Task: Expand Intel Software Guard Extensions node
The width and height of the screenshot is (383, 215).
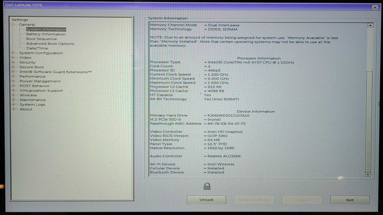Action: [13, 72]
